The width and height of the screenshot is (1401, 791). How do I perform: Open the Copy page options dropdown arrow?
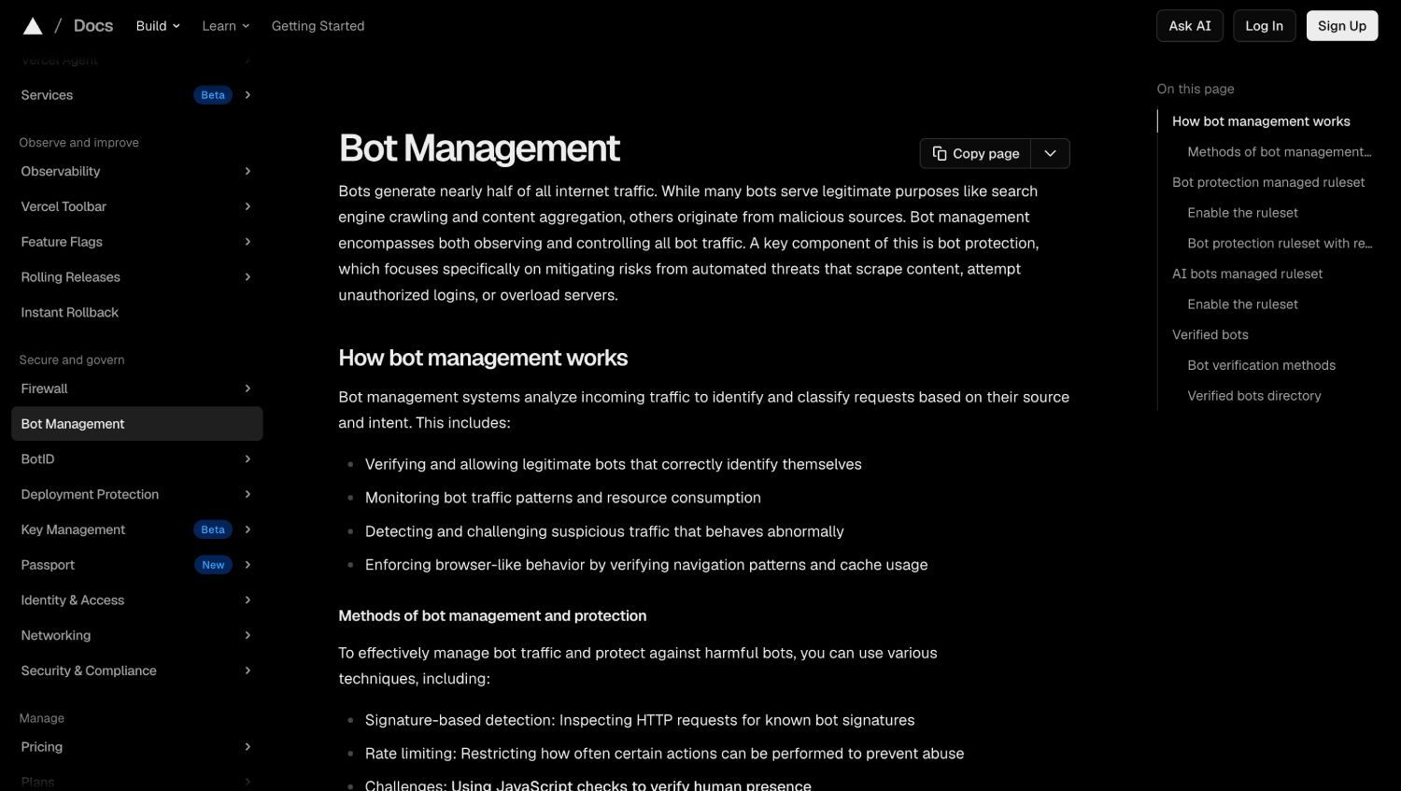pyautogui.click(x=1050, y=153)
